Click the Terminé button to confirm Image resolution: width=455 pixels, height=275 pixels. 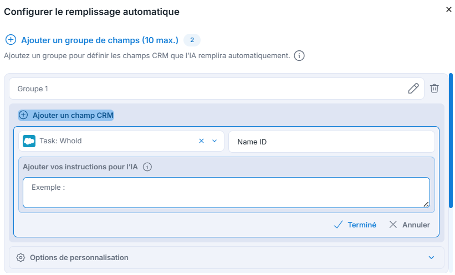point(355,225)
